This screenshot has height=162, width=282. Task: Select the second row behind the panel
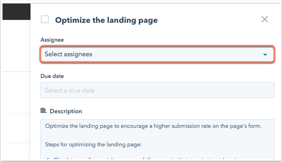coord(16,92)
